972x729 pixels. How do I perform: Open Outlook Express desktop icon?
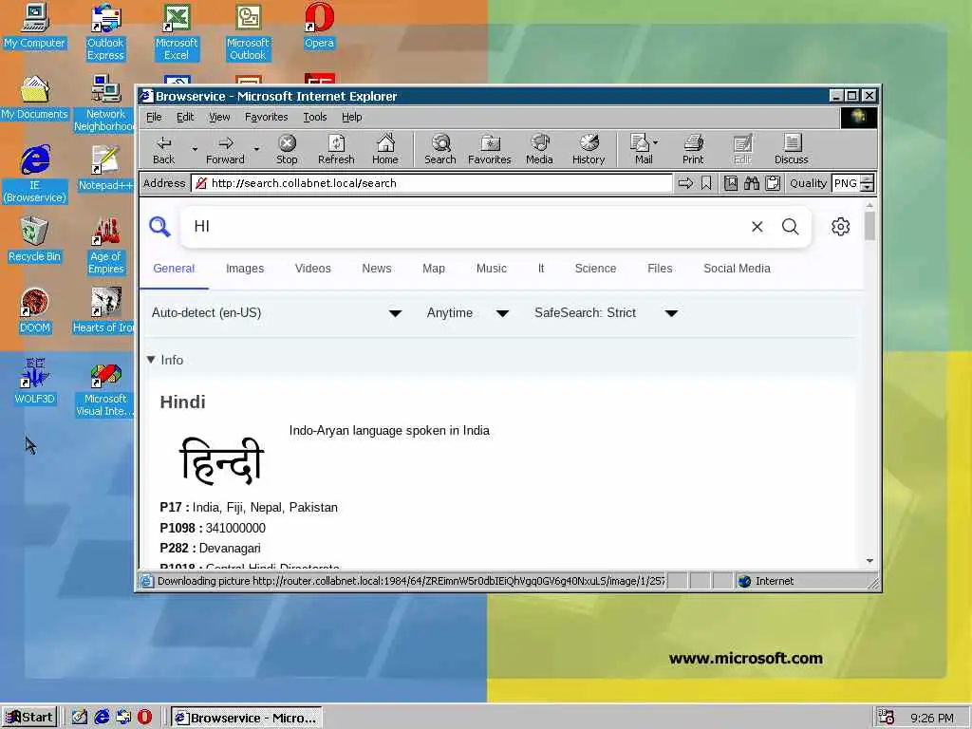[x=105, y=32]
